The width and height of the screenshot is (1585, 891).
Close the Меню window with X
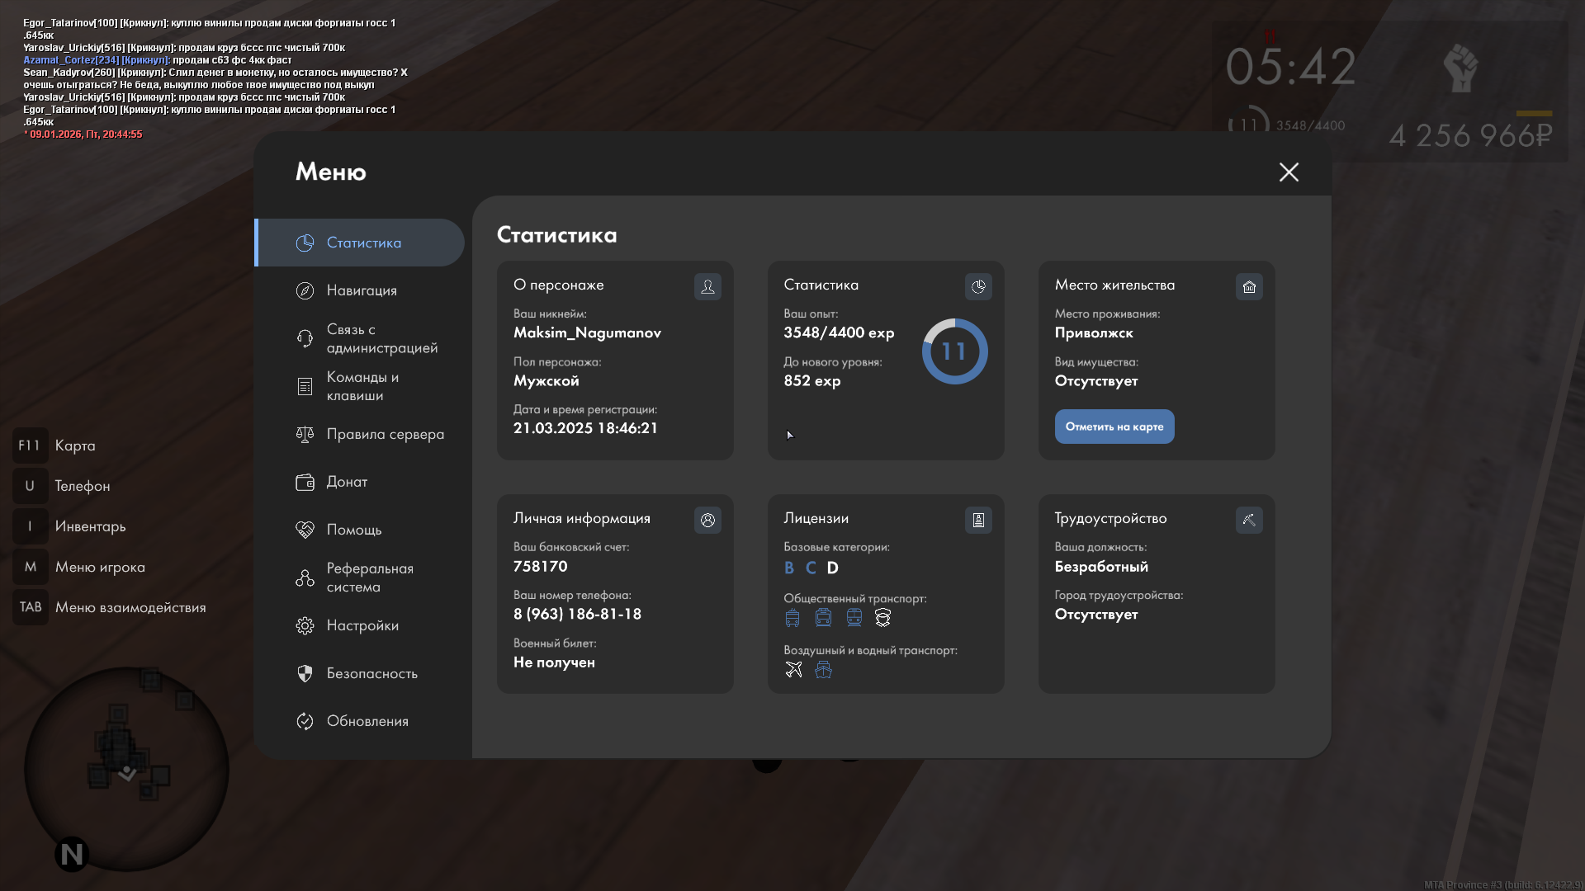tap(1289, 172)
